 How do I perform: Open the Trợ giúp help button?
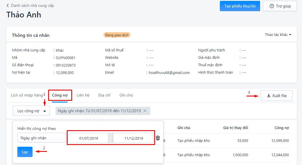(280, 6)
